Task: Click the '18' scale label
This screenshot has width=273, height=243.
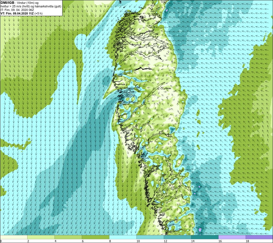Action: coord(247,241)
